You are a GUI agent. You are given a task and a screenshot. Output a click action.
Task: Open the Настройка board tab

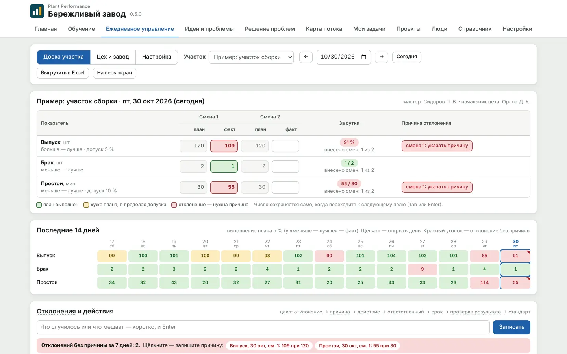(x=157, y=57)
